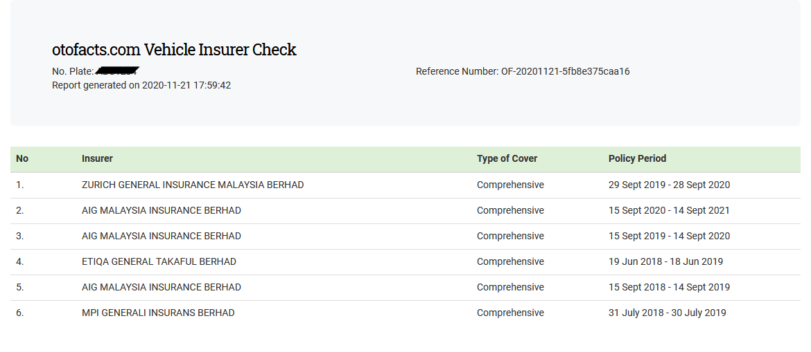Click the otofacts.com Vehicle Insurer Check title
Viewport: 811px width, 352px height.
tap(174, 50)
